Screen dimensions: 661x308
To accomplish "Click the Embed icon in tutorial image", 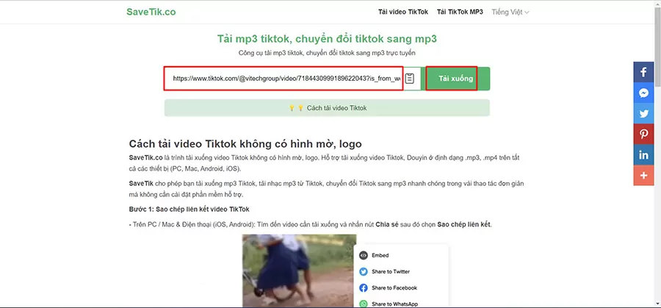I will pos(364,255).
